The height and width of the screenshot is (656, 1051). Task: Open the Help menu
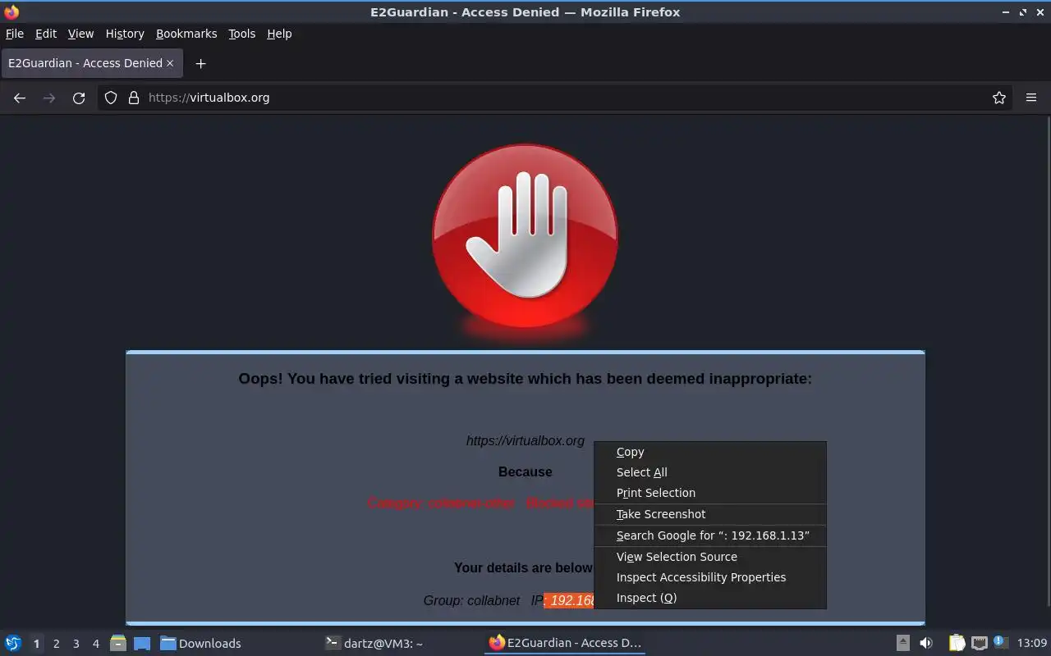click(279, 34)
